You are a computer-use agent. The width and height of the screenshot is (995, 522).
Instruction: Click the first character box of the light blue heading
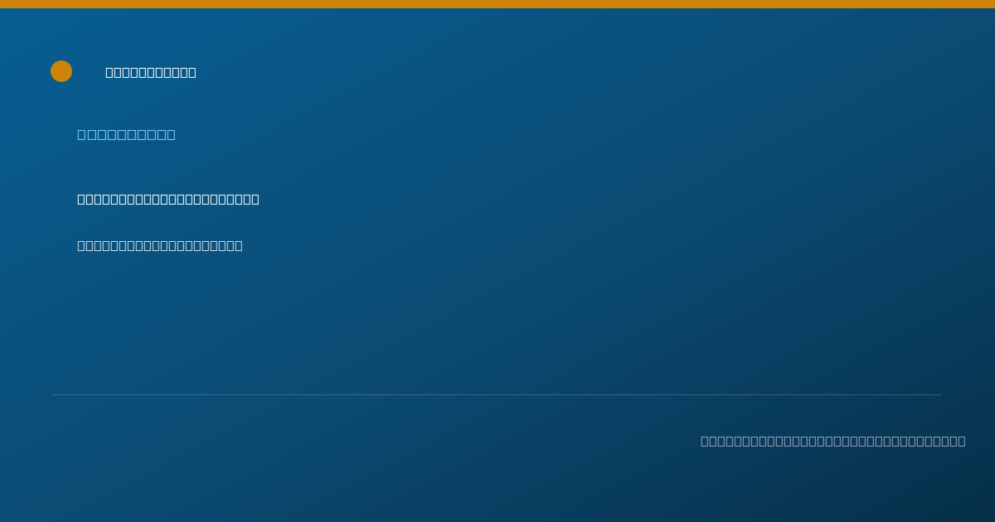pyautogui.click(x=81, y=134)
